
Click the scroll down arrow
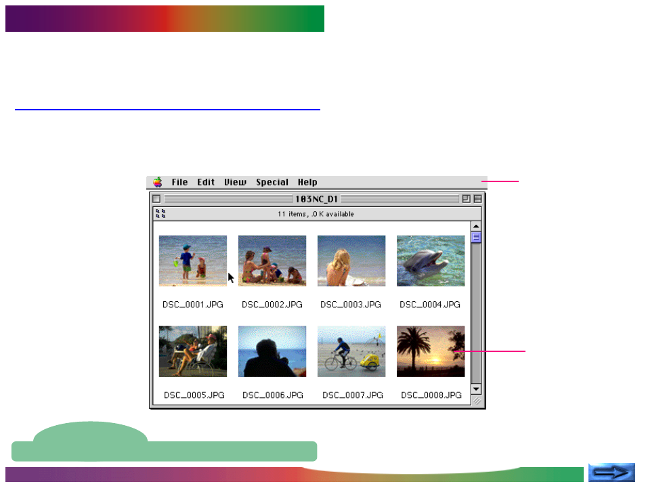tap(476, 389)
